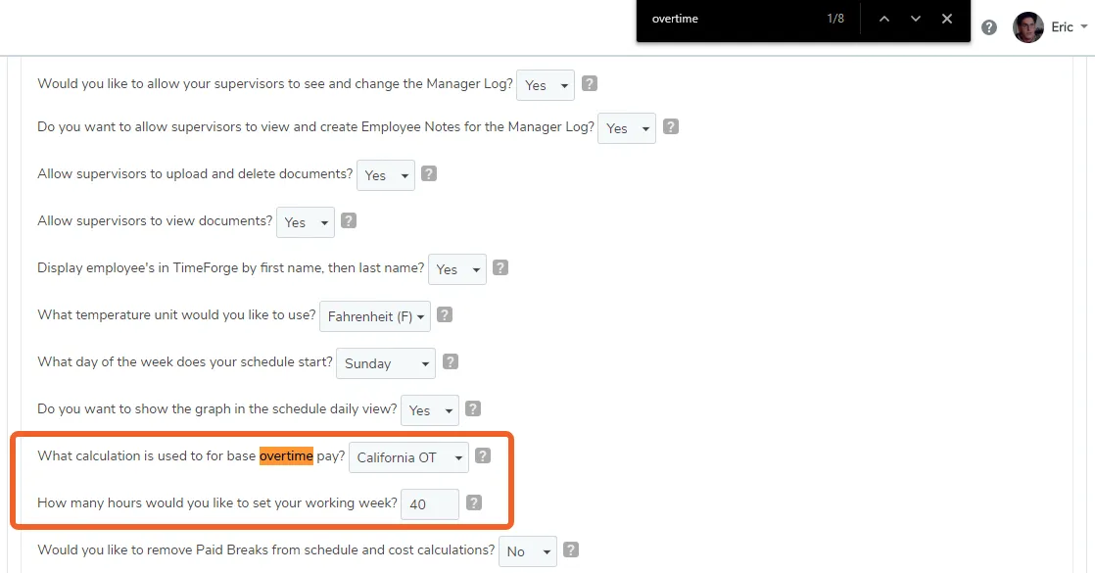The image size is (1095, 573).
Task: Click help icon beside view documents setting
Action: [349, 220]
